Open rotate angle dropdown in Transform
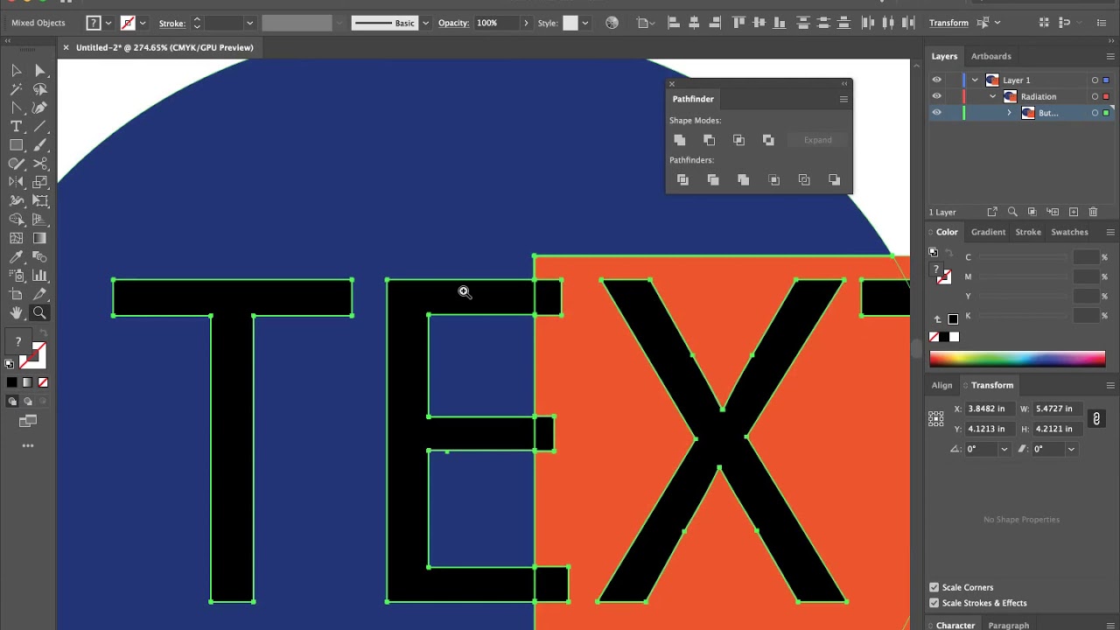The image size is (1120, 630). [x=1004, y=449]
